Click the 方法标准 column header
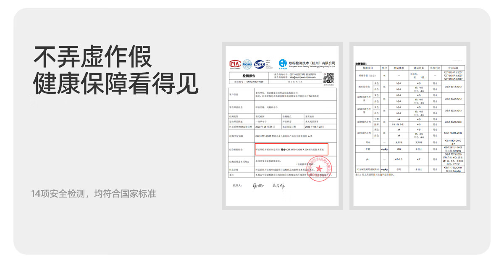Screen dimensions: 504x266 coord(456,68)
